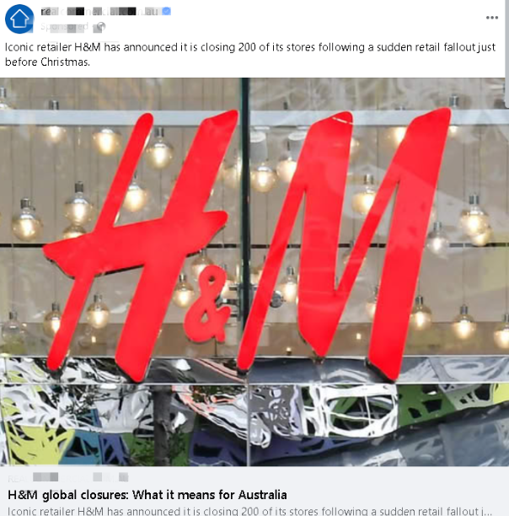Screen dimensions: 509x516
Task: Click the Sponsored label under page name
Action: (x=64, y=26)
